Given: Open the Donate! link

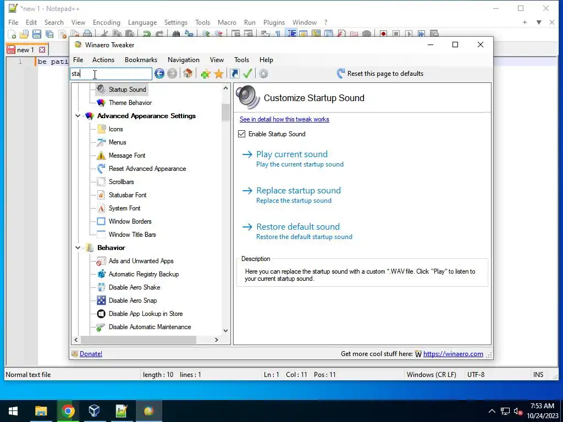Looking at the screenshot, I should coord(91,354).
